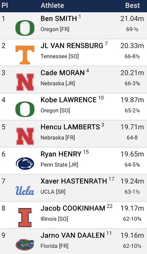Select Jacob COOKINHAM's name
The height and width of the screenshot is (254, 147).
click(73, 208)
